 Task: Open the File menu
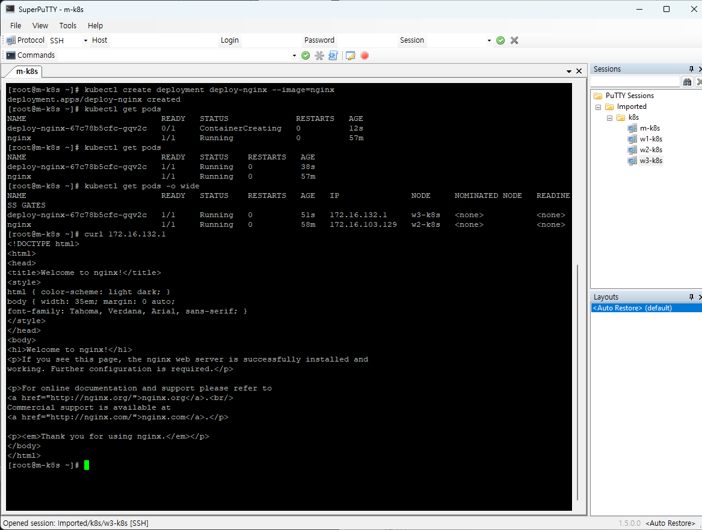pyautogui.click(x=16, y=25)
